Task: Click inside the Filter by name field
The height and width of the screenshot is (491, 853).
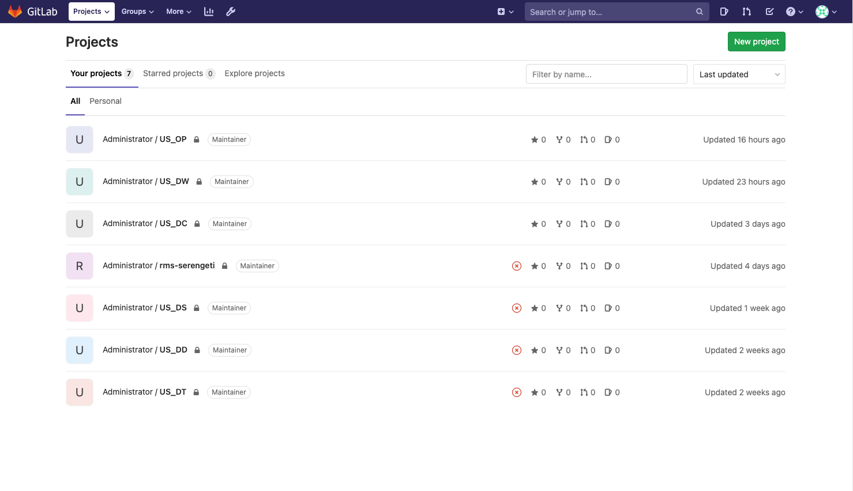Action: coord(606,74)
